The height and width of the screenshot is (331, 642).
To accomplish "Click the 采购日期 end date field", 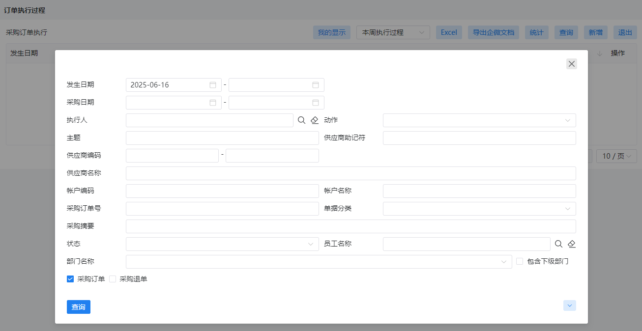I will (x=276, y=103).
